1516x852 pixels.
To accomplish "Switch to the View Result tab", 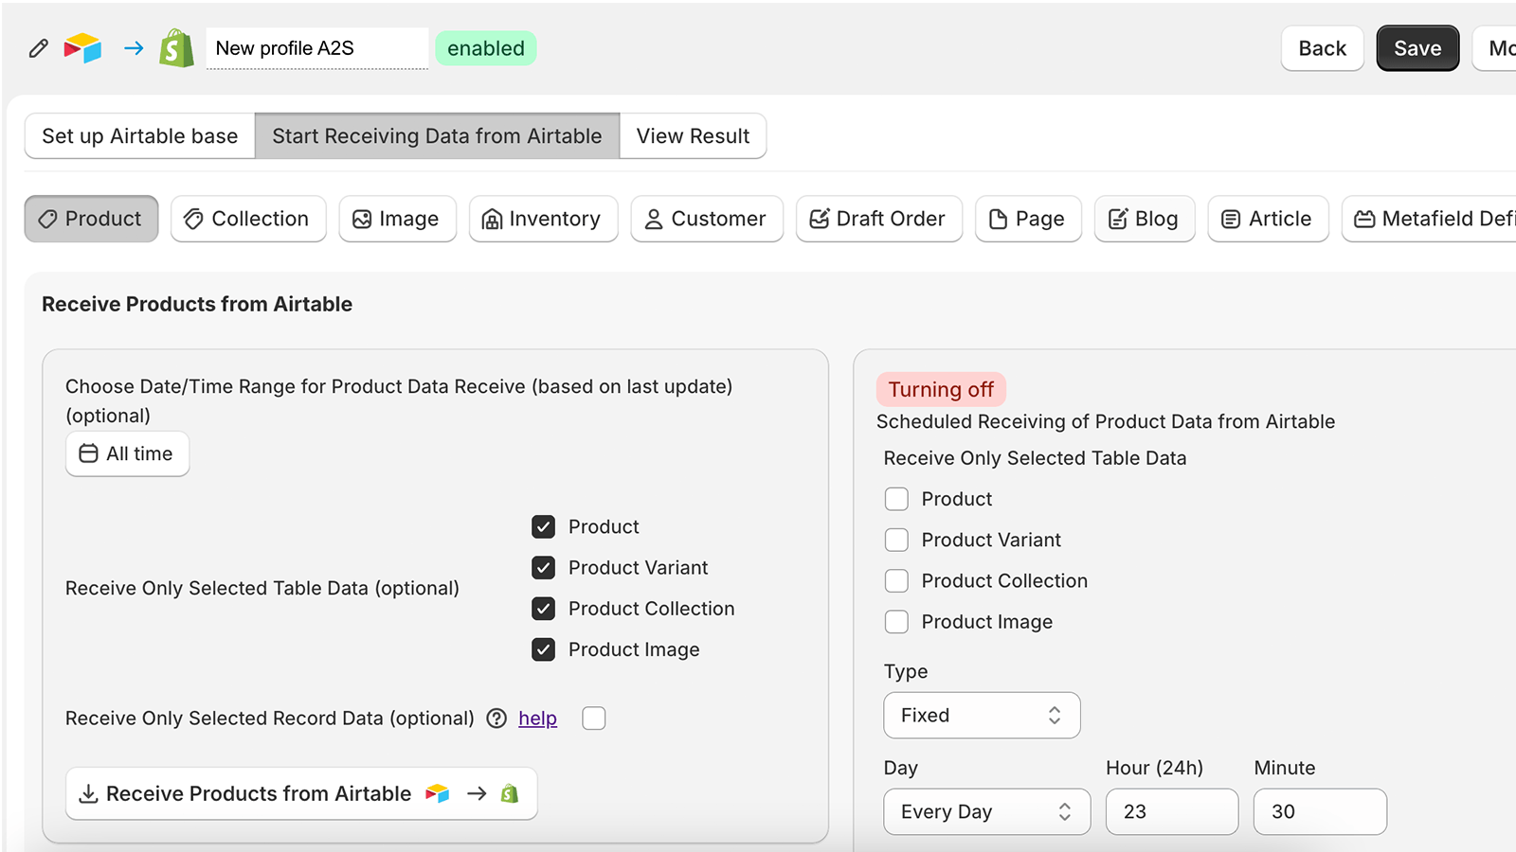I will coord(693,135).
